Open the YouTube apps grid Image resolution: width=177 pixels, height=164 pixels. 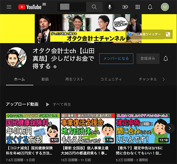tap(138, 7)
